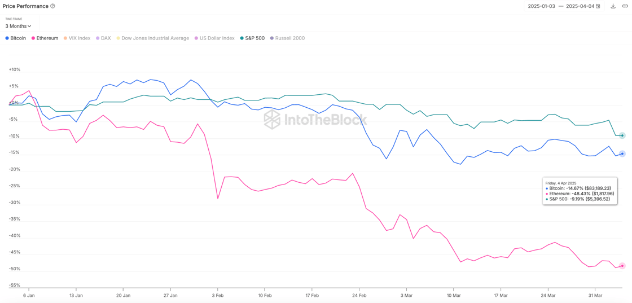Viewport: 632px width, 303px height.
Task: Copy the chart share link
Action: (625, 6)
